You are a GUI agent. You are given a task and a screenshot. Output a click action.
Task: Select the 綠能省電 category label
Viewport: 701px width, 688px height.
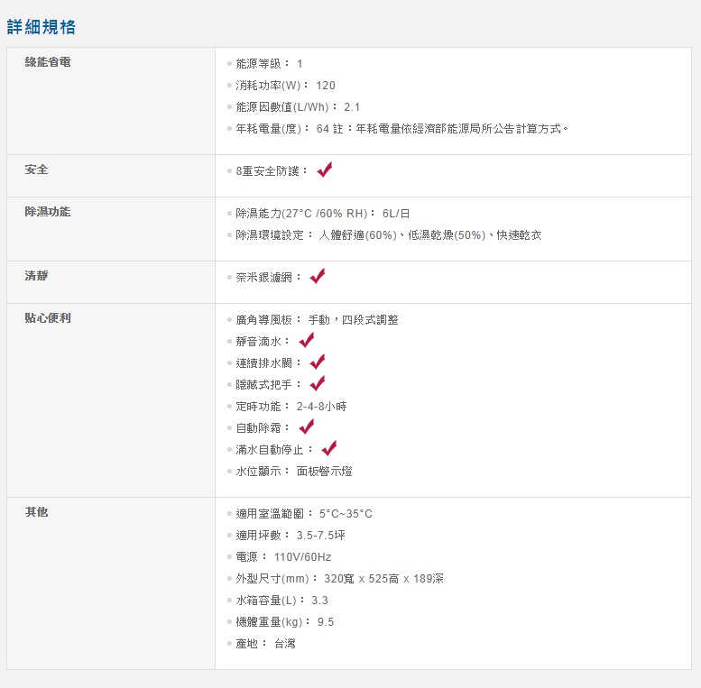click(x=49, y=63)
